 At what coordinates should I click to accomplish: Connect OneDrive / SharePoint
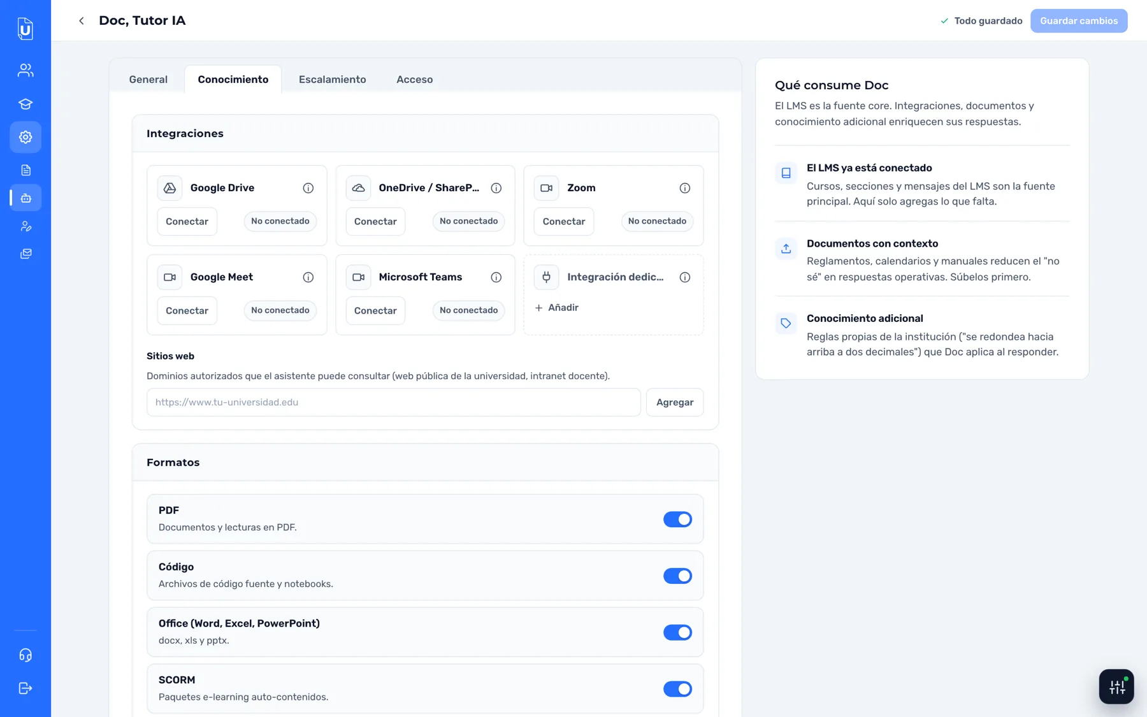pyautogui.click(x=375, y=222)
